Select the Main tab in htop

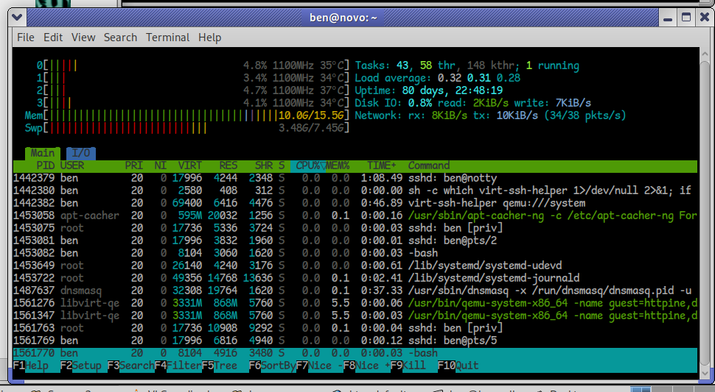(43, 153)
